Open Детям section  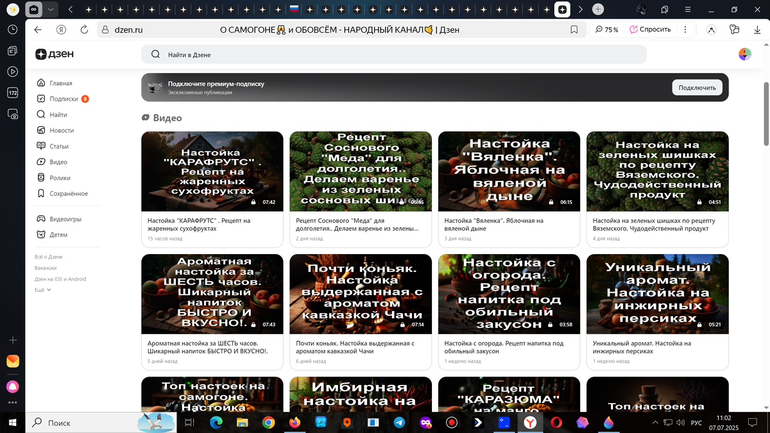click(52, 235)
